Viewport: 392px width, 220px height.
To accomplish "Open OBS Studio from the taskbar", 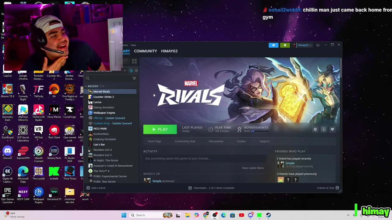I will [215, 215].
